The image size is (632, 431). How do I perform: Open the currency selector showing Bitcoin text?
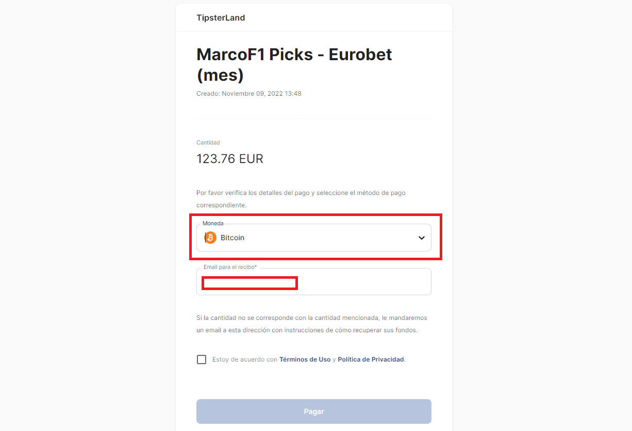coord(313,238)
